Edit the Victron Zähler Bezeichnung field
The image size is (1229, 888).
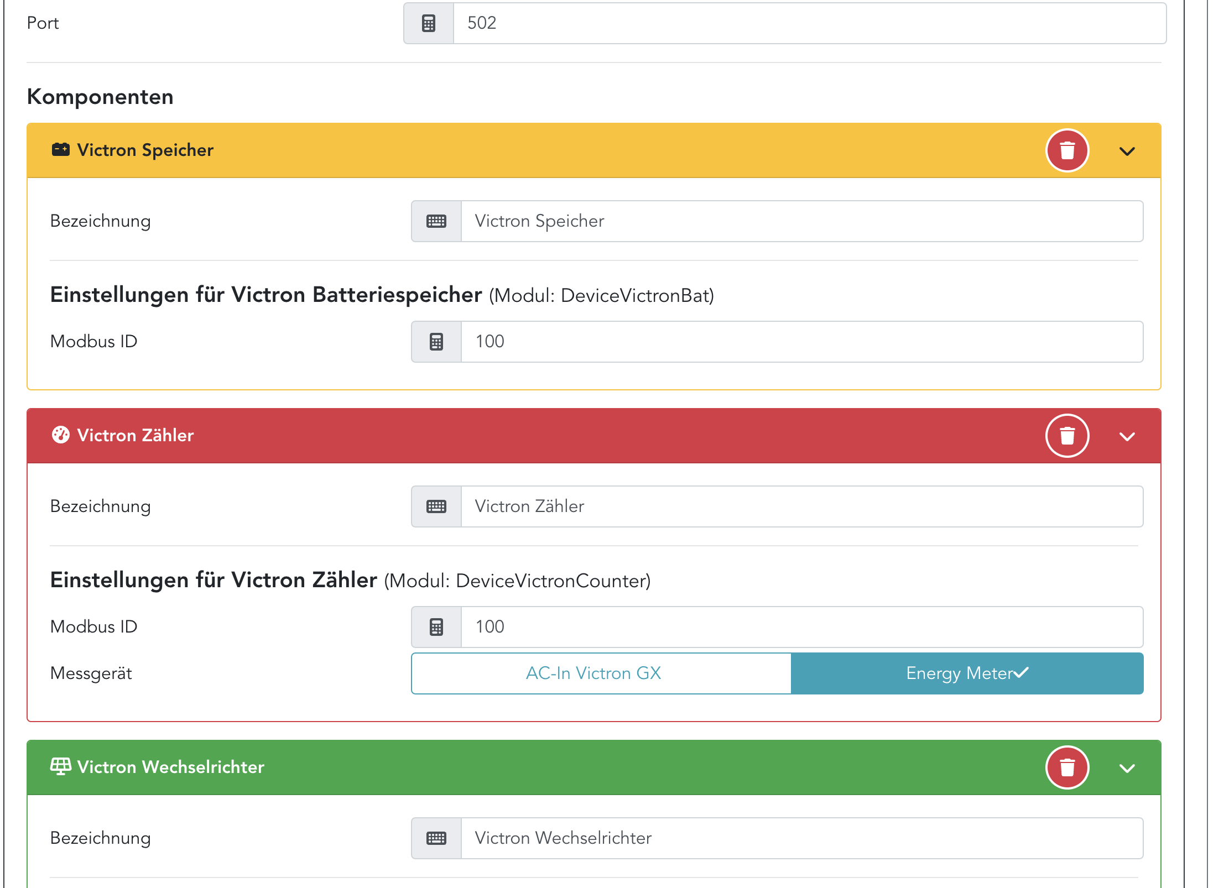tap(801, 506)
